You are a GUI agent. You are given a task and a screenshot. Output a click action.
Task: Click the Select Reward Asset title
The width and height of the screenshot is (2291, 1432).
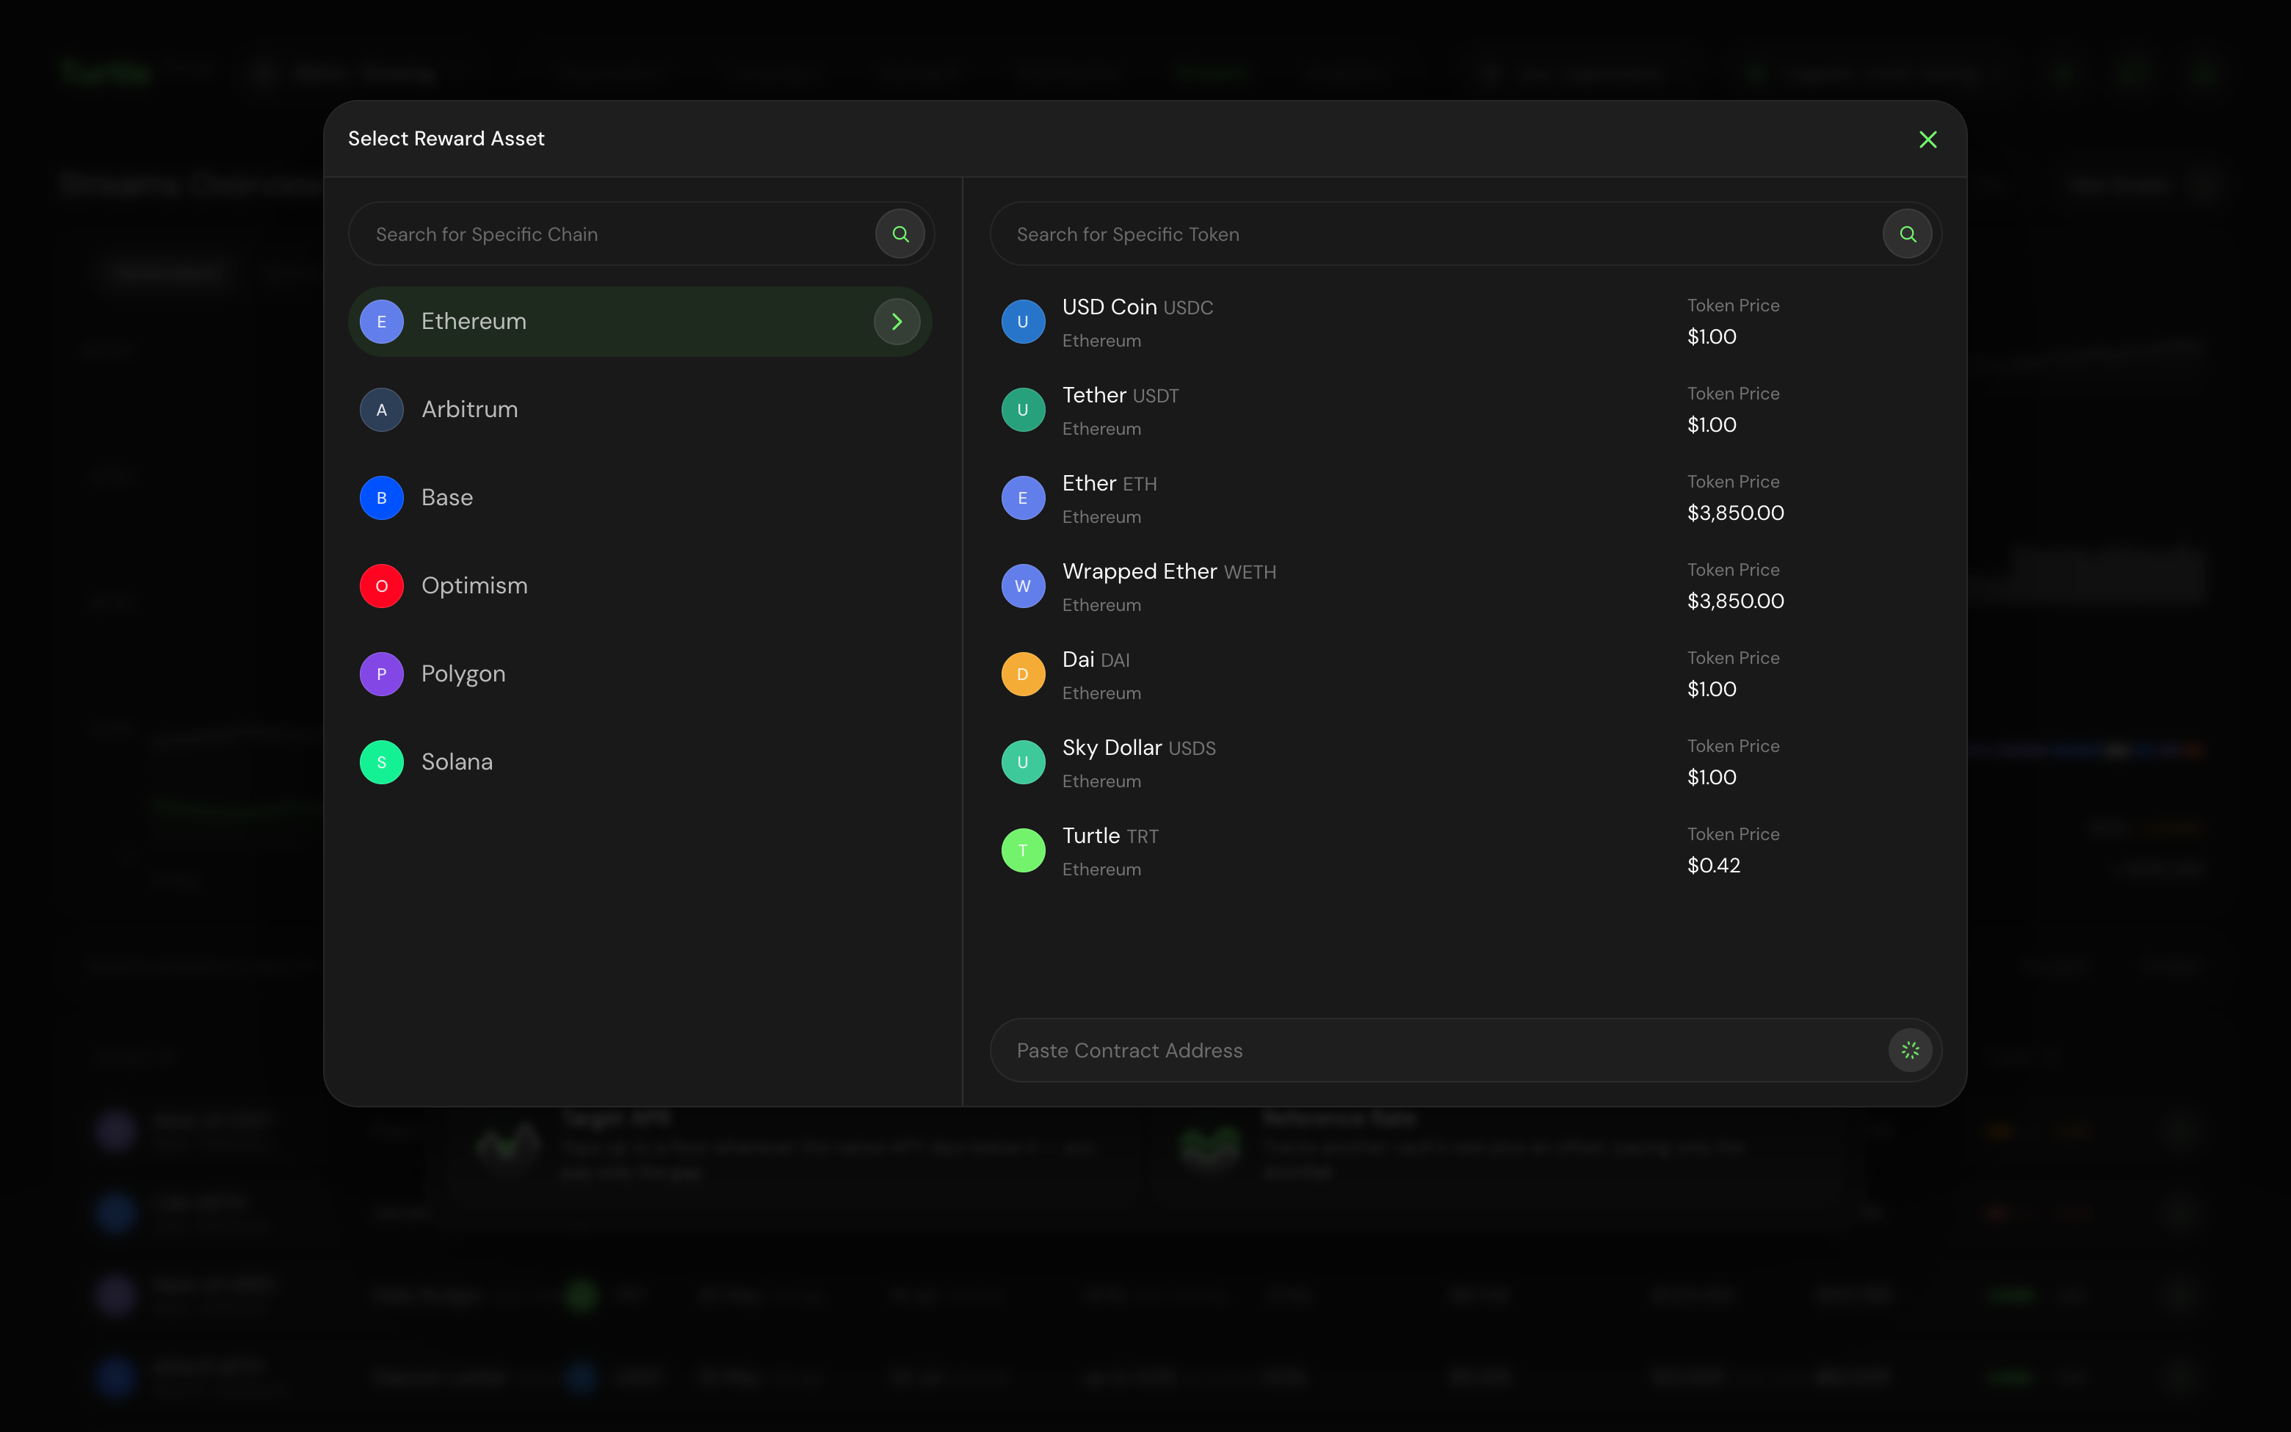click(x=446, y=140)
